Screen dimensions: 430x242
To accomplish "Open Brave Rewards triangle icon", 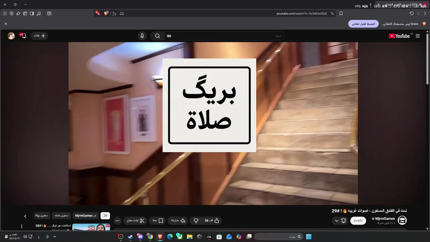I will point(98,13).
